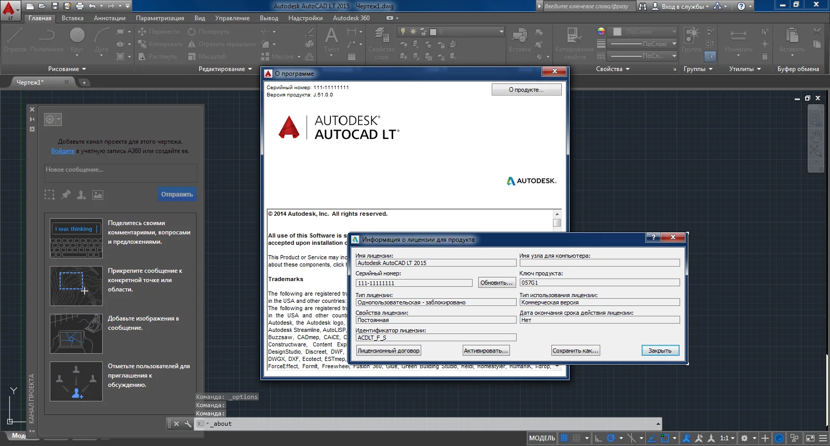Viewport: 830px width, 446px height.
Task: Toggle grid display in status bar
Action: click(x=564, y=438)
